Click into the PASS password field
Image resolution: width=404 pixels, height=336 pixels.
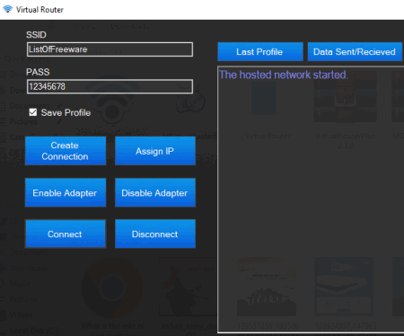click(110, 87)
